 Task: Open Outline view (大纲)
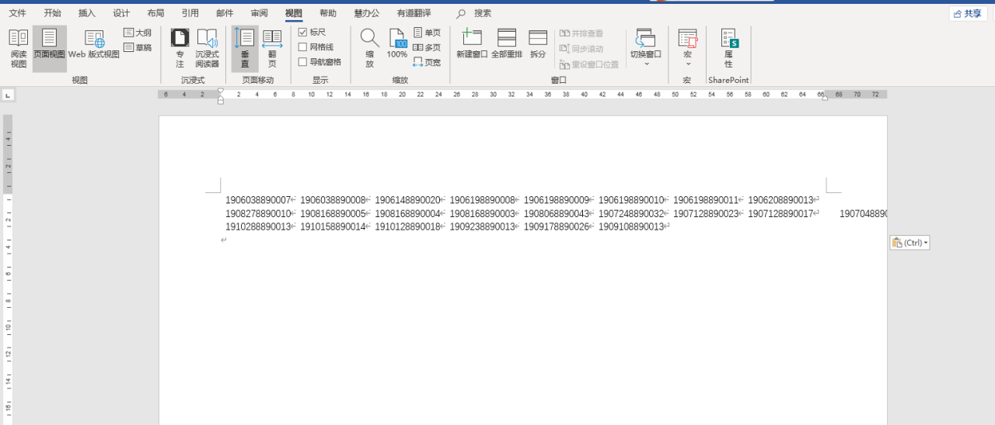tap(138, 33)
